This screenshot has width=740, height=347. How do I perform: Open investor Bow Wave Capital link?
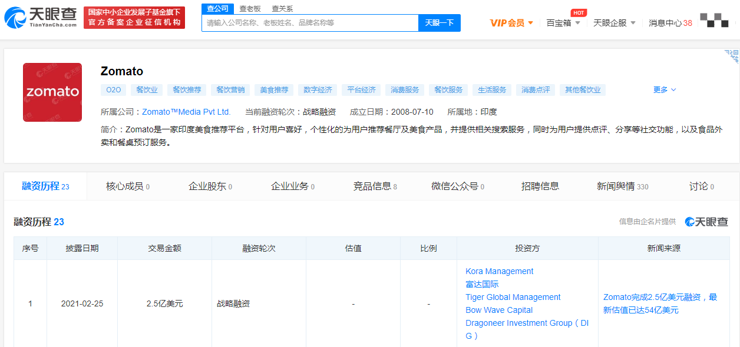(499, 310)
